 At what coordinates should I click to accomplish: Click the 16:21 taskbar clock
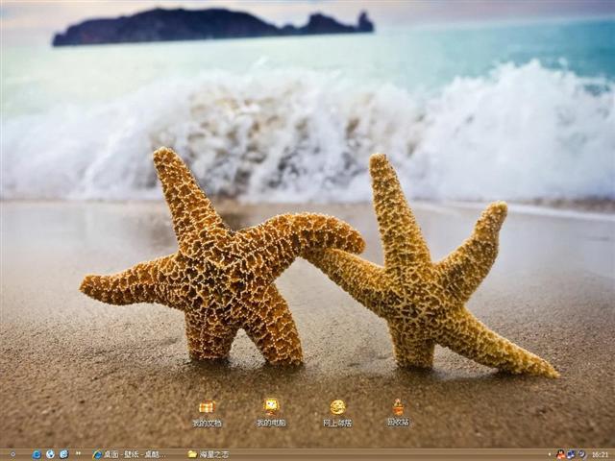coord(600,454)
